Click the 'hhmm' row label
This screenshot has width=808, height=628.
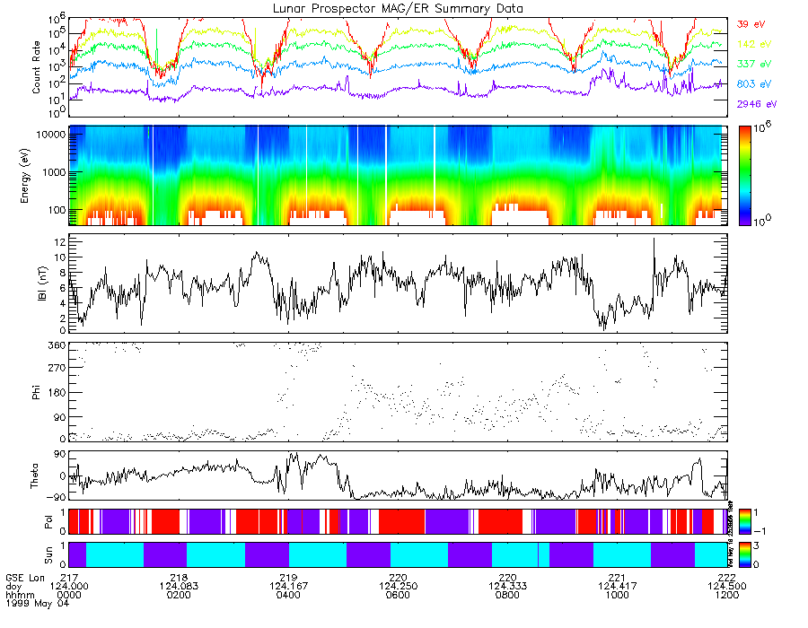(x=19, y=595)
